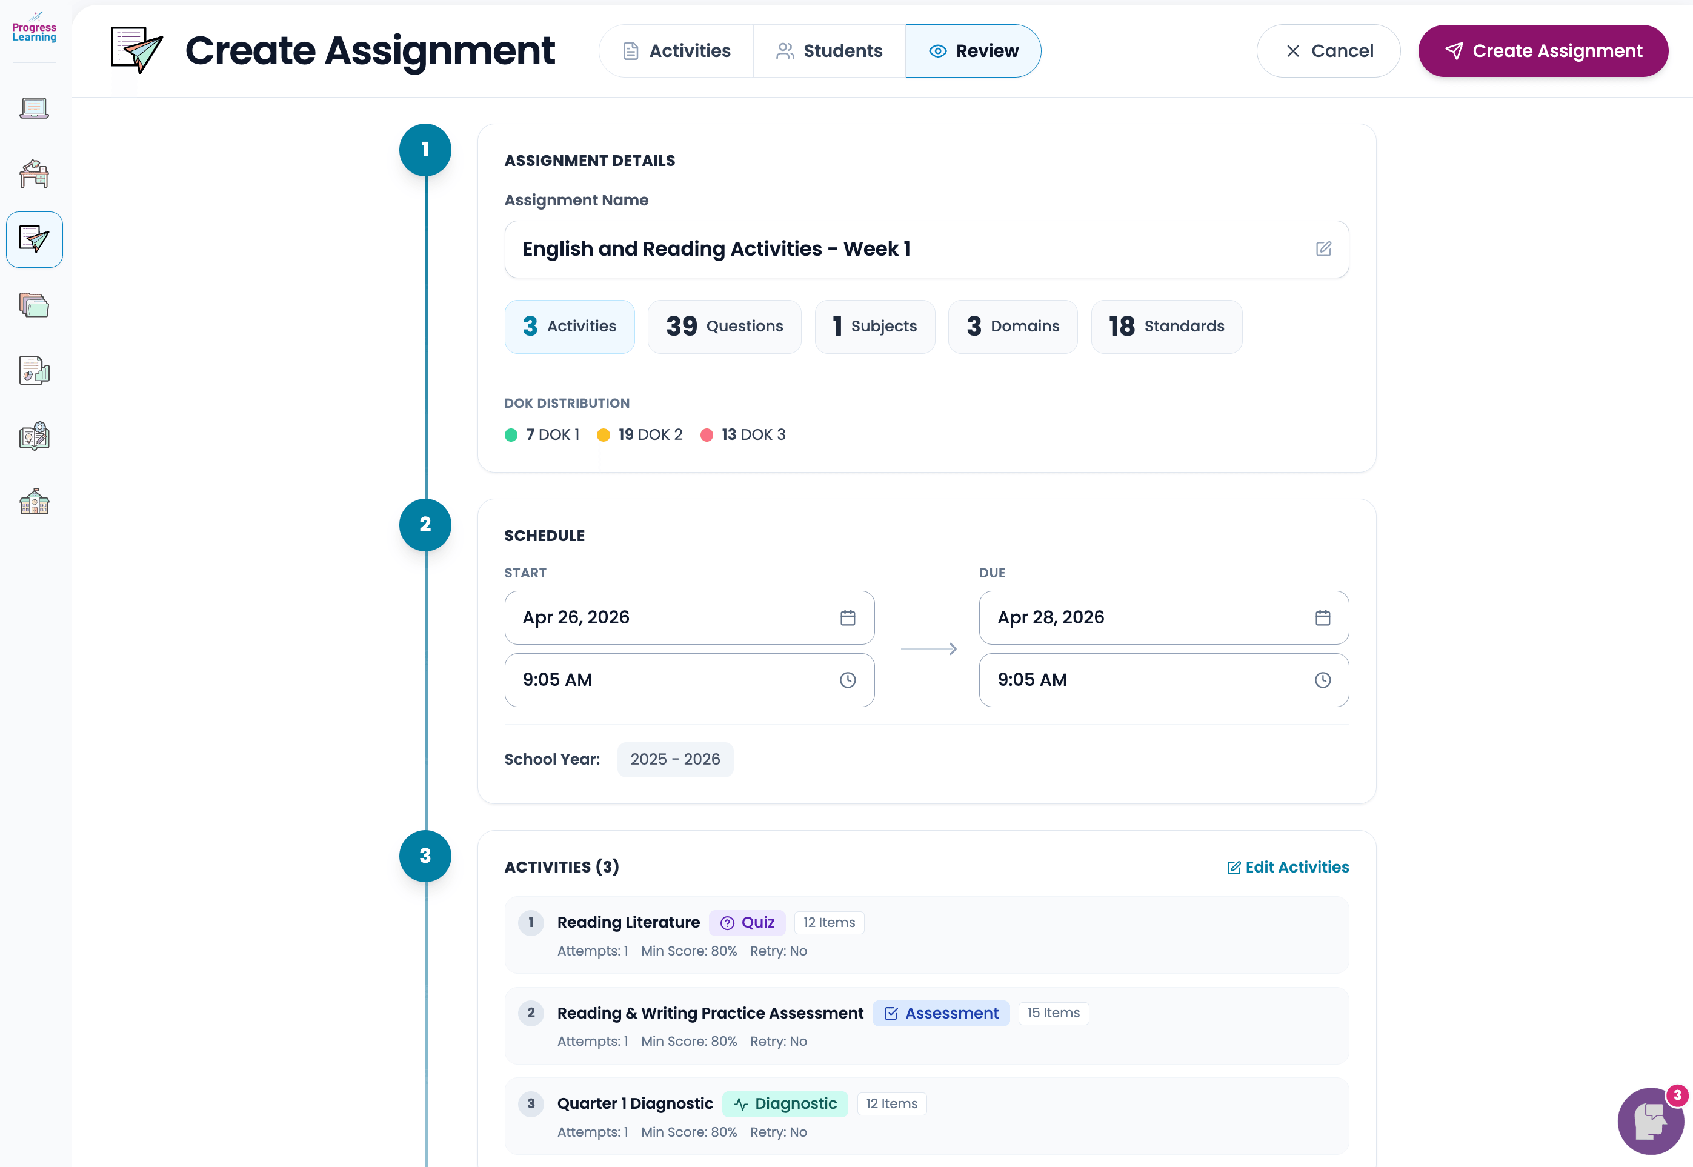Open the due date calendar picker
Viewport: 1693px width, 1167px height.
click(x=1322, y=617)
